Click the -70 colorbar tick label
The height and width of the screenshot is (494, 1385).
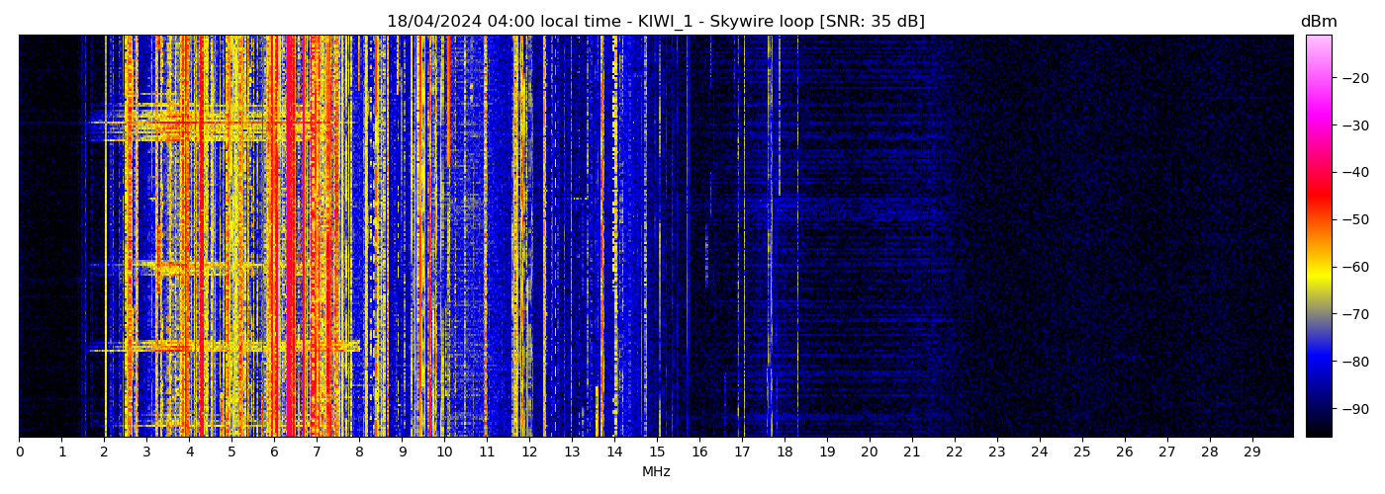pos(1352,314)
